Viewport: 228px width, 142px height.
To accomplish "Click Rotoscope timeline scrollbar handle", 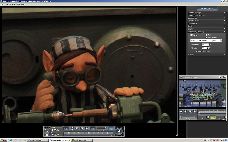I will pyautogui.click(x=200, y=113).
